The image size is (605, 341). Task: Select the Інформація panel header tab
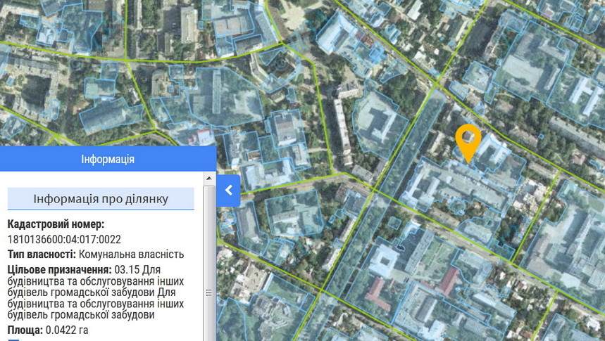(x=108, y=160)
